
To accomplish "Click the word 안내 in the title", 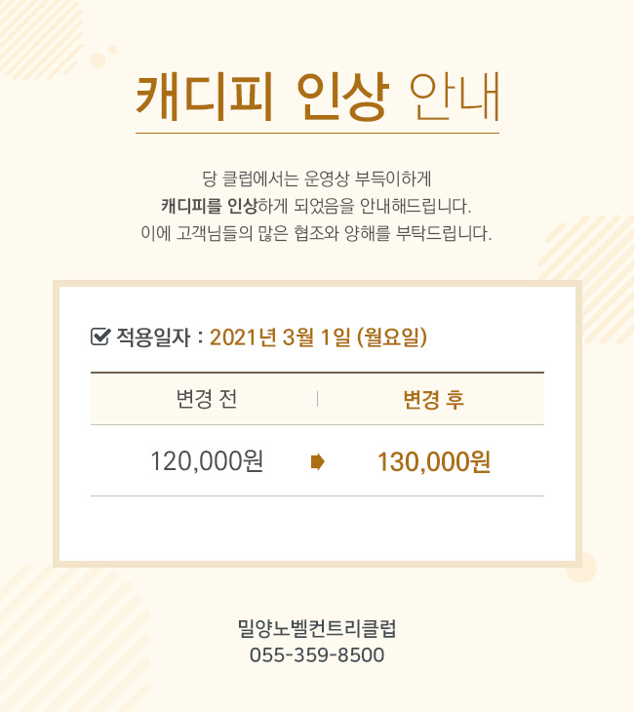I will coord(455,97).
